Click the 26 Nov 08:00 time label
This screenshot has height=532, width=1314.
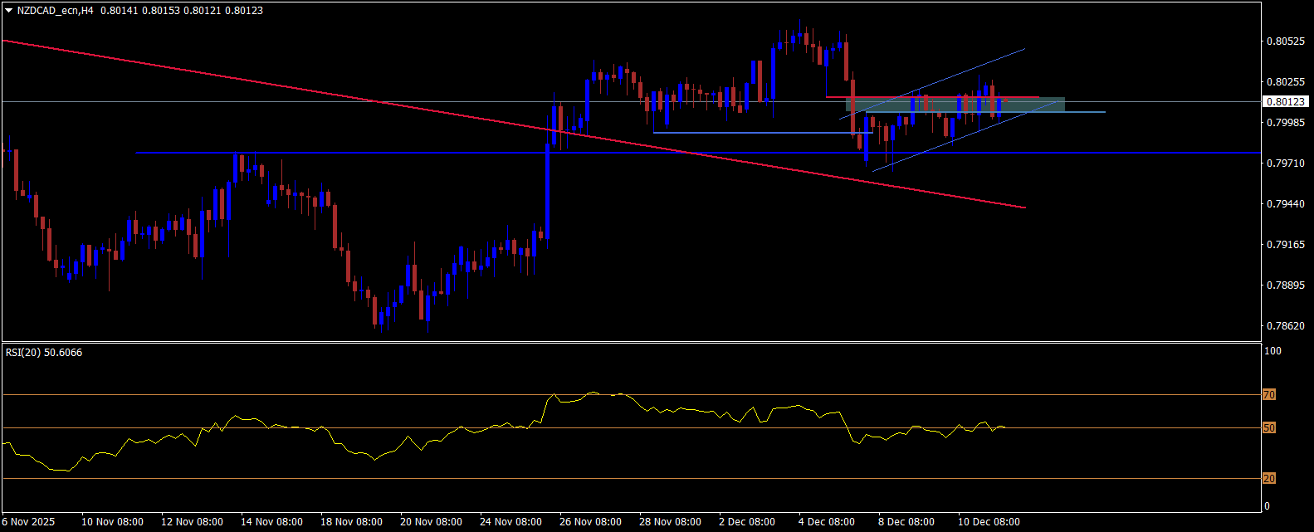(x=590, y=522)
